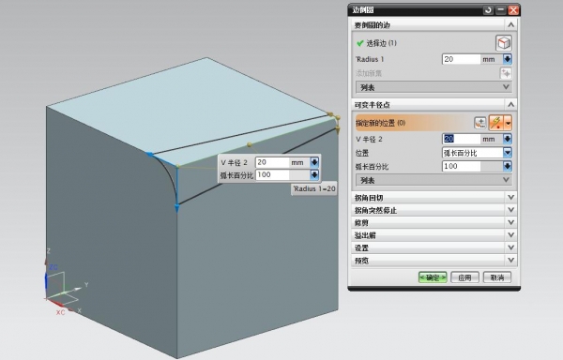
Task: Expand the 设置 section
Action: tap(434, 247)
